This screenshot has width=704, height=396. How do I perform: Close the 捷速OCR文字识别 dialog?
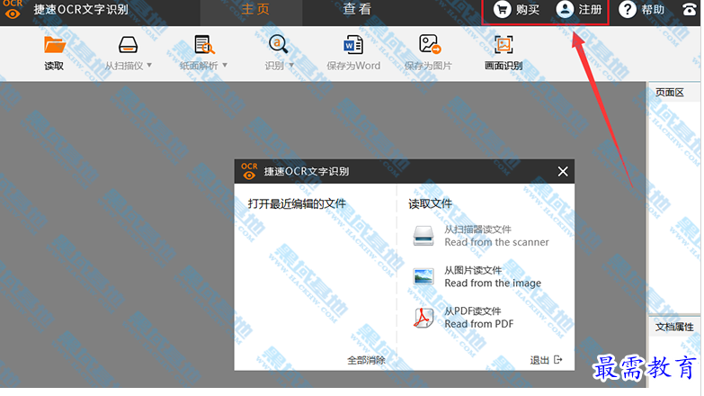563,171
